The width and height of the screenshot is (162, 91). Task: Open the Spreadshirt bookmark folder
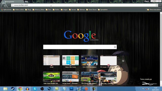pyautogui.click(x=103, y=10)
